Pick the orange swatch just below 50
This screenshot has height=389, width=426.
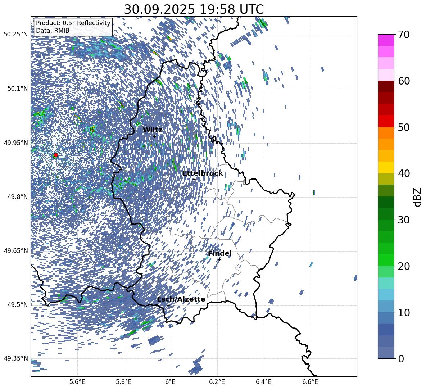coord(386,133)
